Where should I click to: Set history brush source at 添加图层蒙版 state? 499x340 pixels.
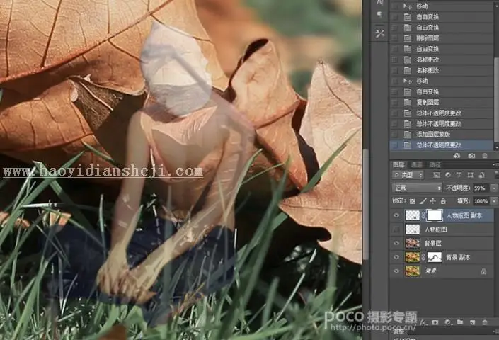[x=395, y=135]
